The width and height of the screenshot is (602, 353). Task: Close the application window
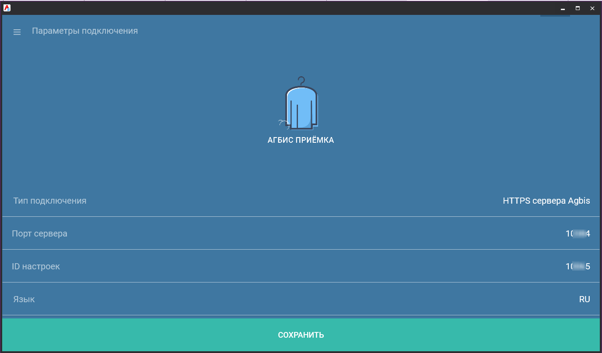coord(592,8)
